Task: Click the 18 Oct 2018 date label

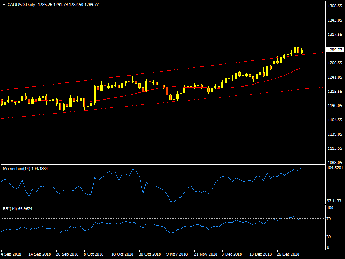Action: point(122,255)
